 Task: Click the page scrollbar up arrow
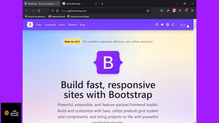(195, 20)
